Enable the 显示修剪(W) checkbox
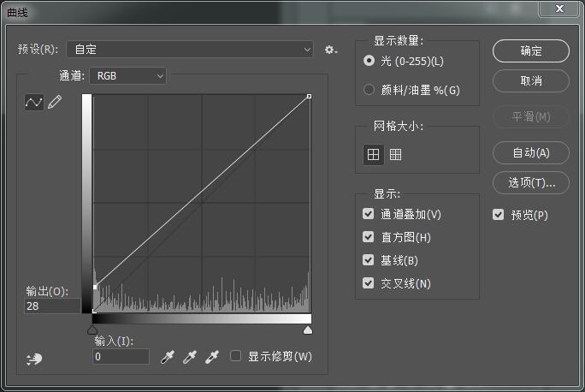Screen dimensions: 585x392 click(235, 355)
